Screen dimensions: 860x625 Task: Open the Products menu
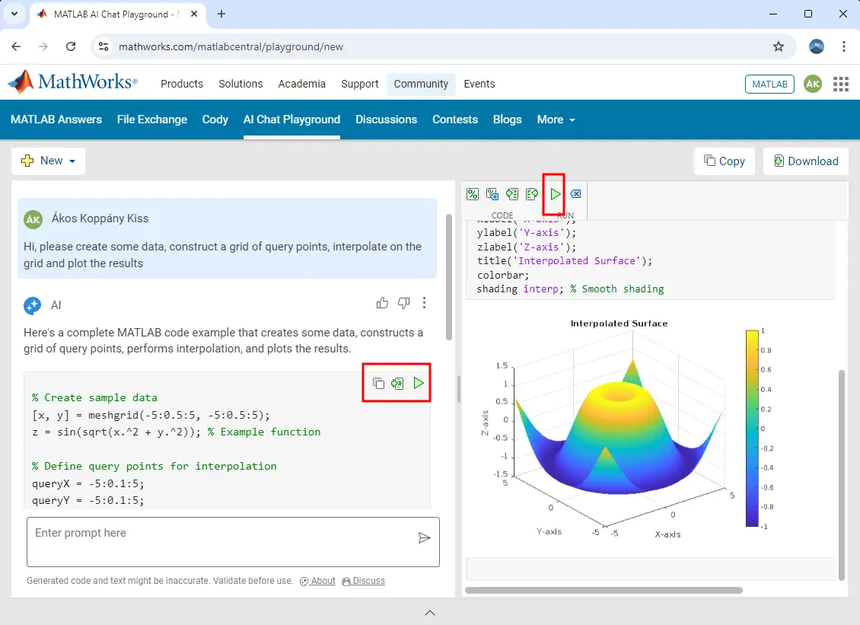tap(182, 84)
